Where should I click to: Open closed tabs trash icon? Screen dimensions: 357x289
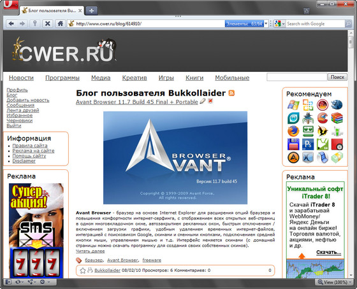(307, 11)
